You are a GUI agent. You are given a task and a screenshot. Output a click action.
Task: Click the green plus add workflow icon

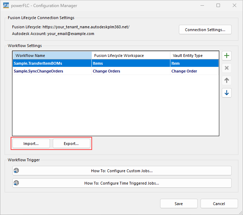pos(227,56)
